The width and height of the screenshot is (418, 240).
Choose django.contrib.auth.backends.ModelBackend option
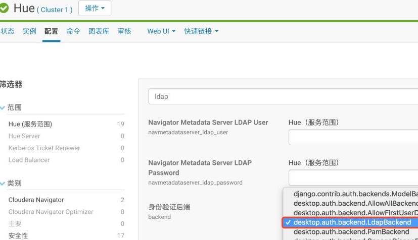(x=355, y=194)
